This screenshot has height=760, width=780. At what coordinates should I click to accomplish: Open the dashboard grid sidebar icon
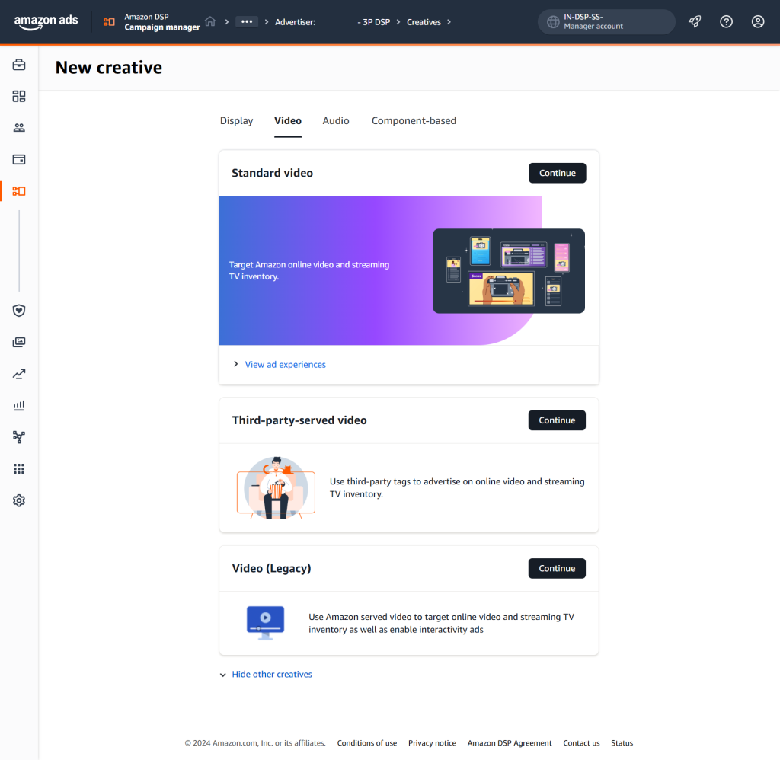pos(19,96)
